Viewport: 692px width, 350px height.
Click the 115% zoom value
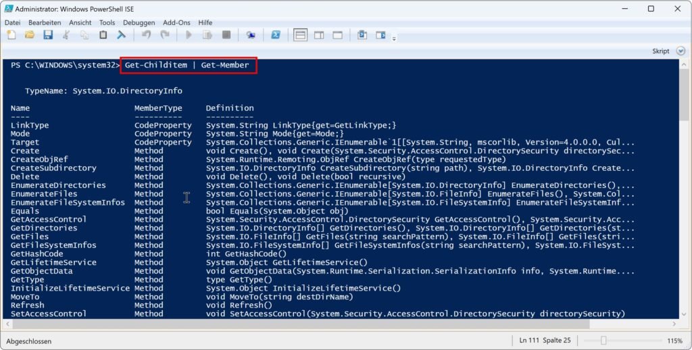[674, 341]
